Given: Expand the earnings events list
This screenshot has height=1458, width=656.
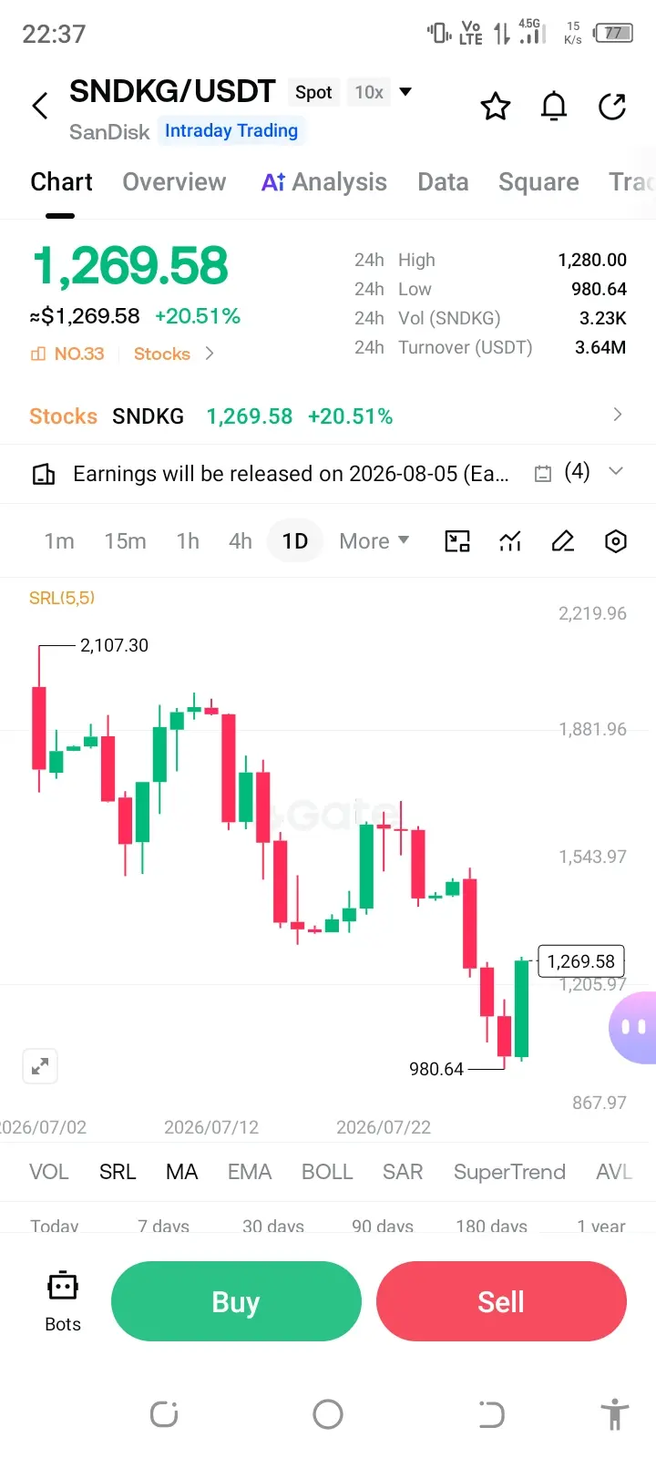Looking at the screenshot, I should point(616,472).
